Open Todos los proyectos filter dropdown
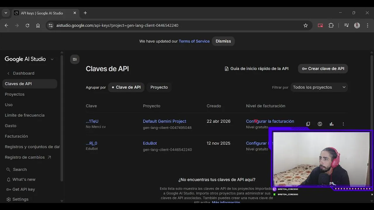 tap(319, 87)
